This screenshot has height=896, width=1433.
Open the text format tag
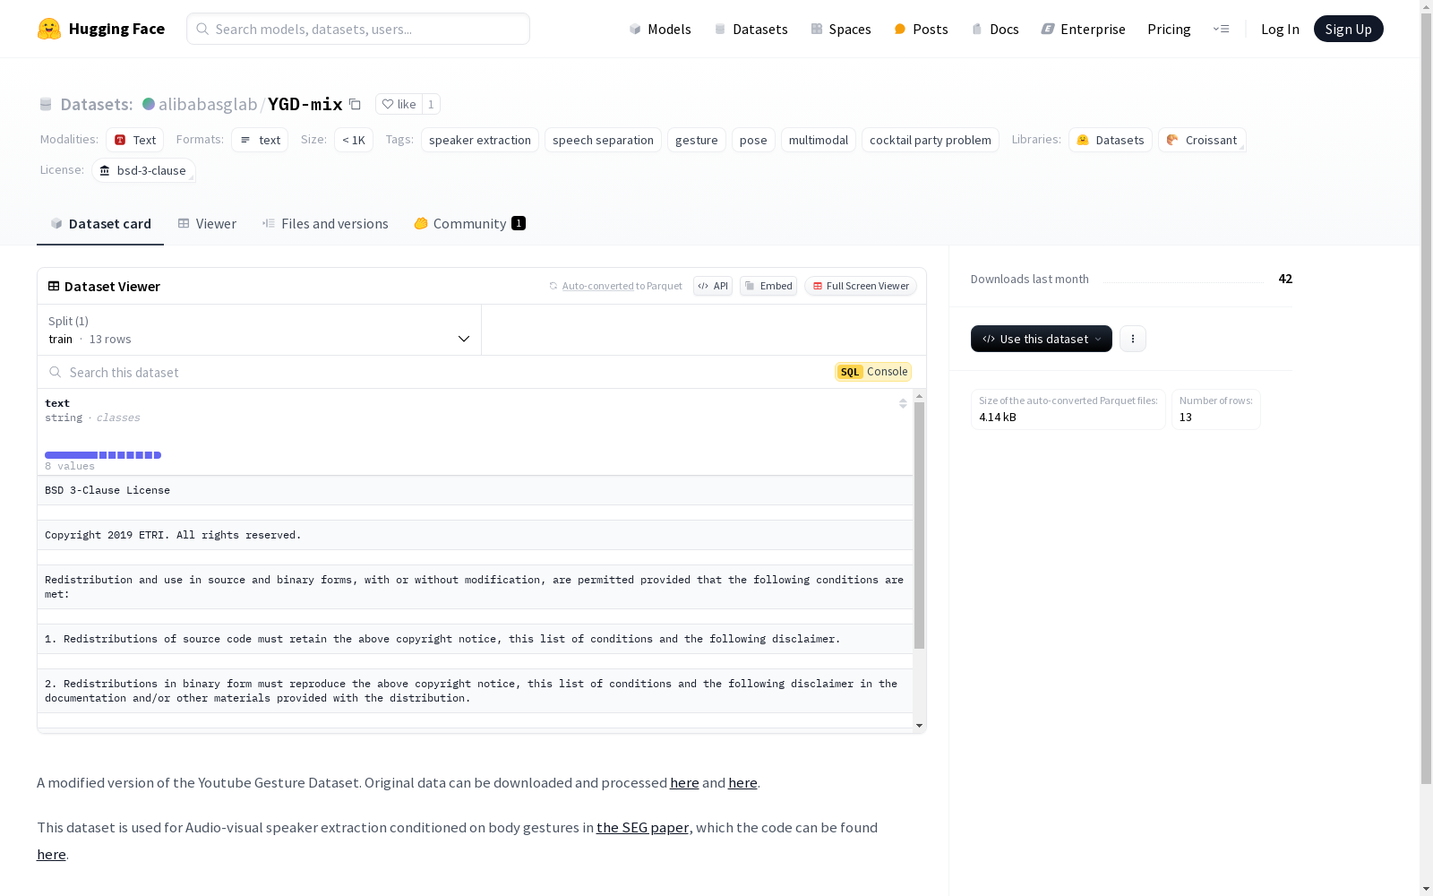(260, 140)
